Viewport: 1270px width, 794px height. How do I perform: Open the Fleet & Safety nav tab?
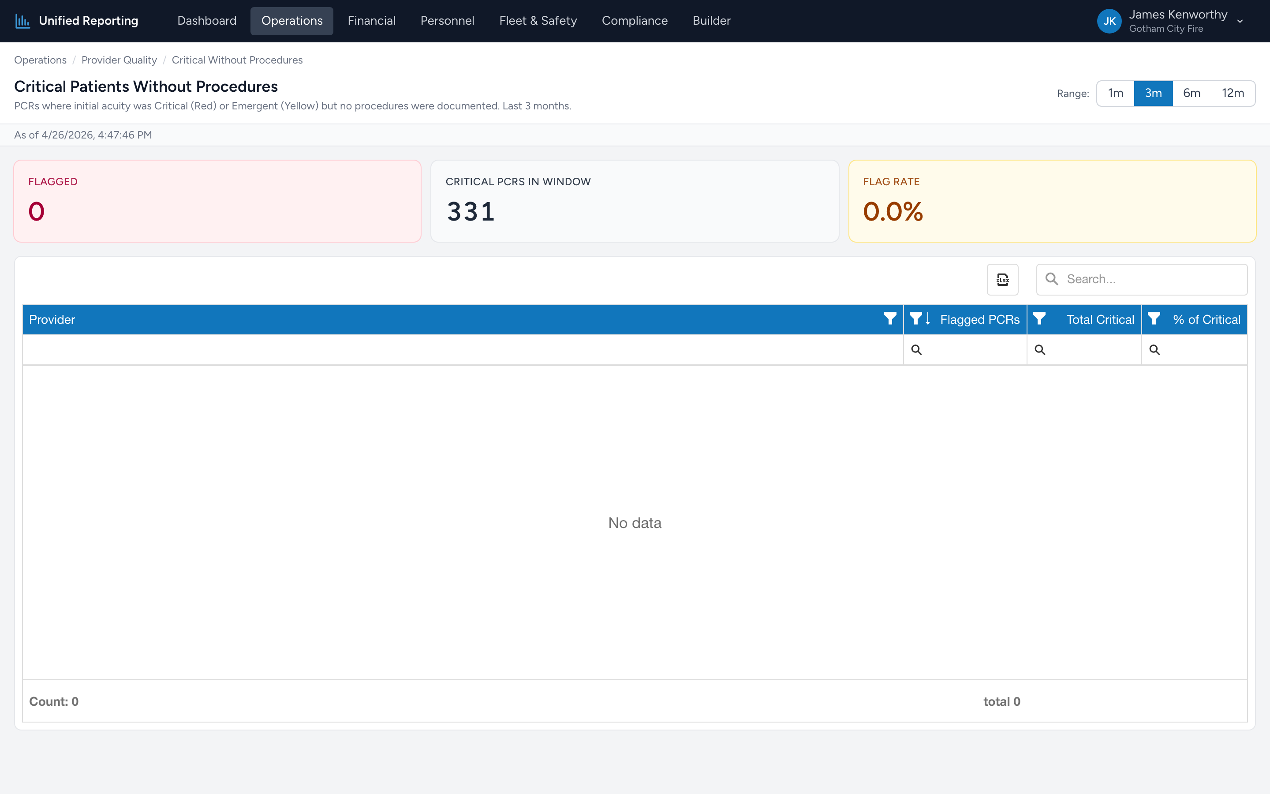coord(538,21)
